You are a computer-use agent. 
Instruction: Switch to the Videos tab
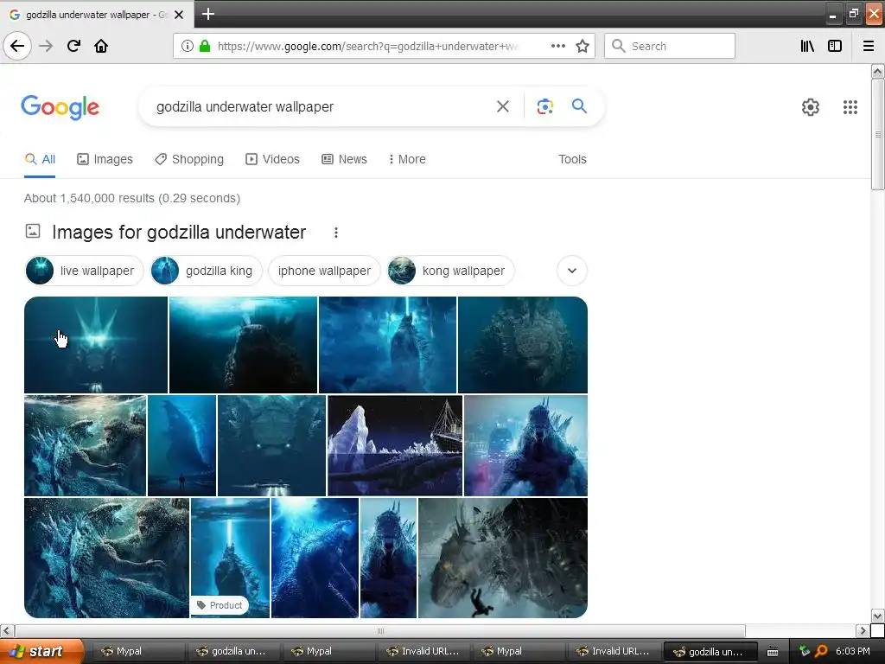pyautogui.click(x=272, y=159)
